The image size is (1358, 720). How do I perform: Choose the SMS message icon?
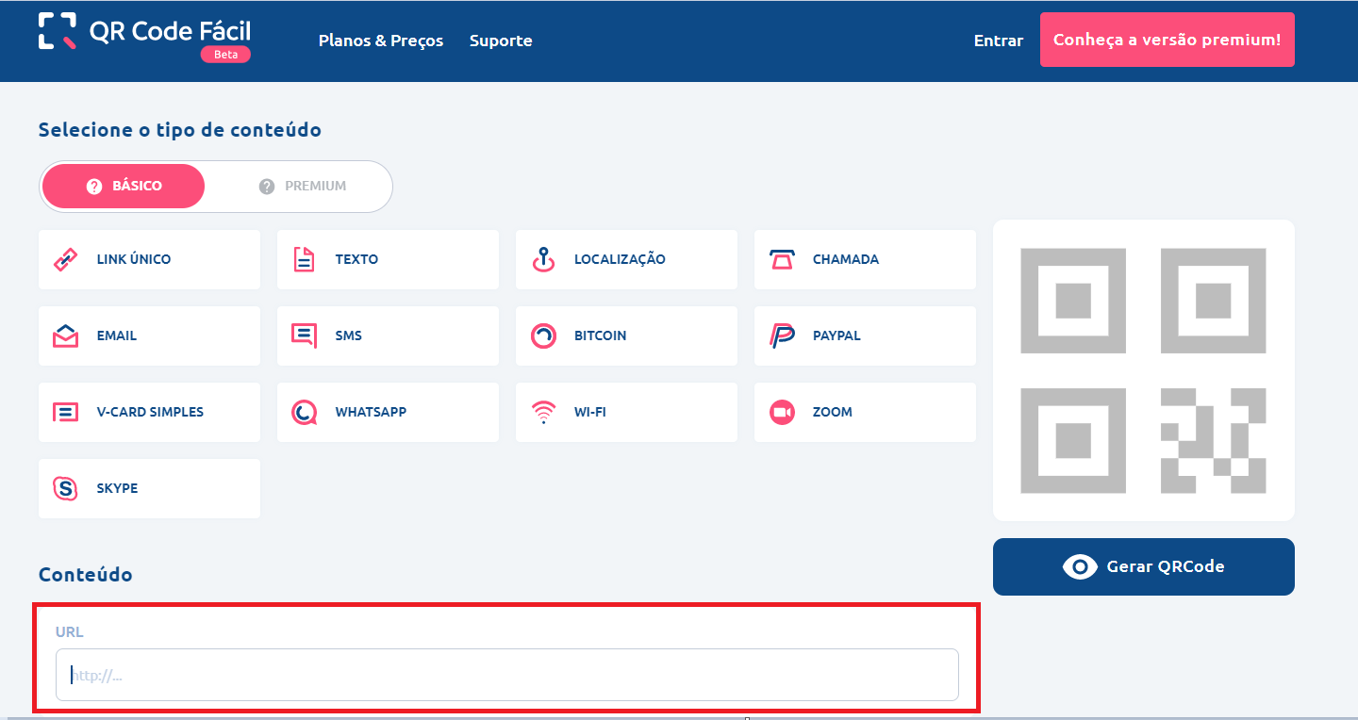point(304,336)
